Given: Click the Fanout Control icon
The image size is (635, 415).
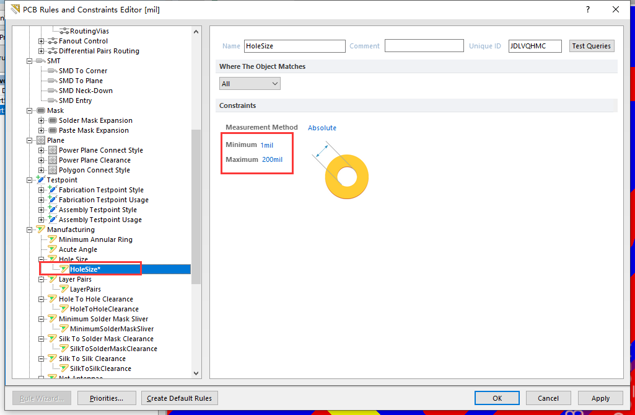Looking at the screenshot, I should tap(52, 41).
